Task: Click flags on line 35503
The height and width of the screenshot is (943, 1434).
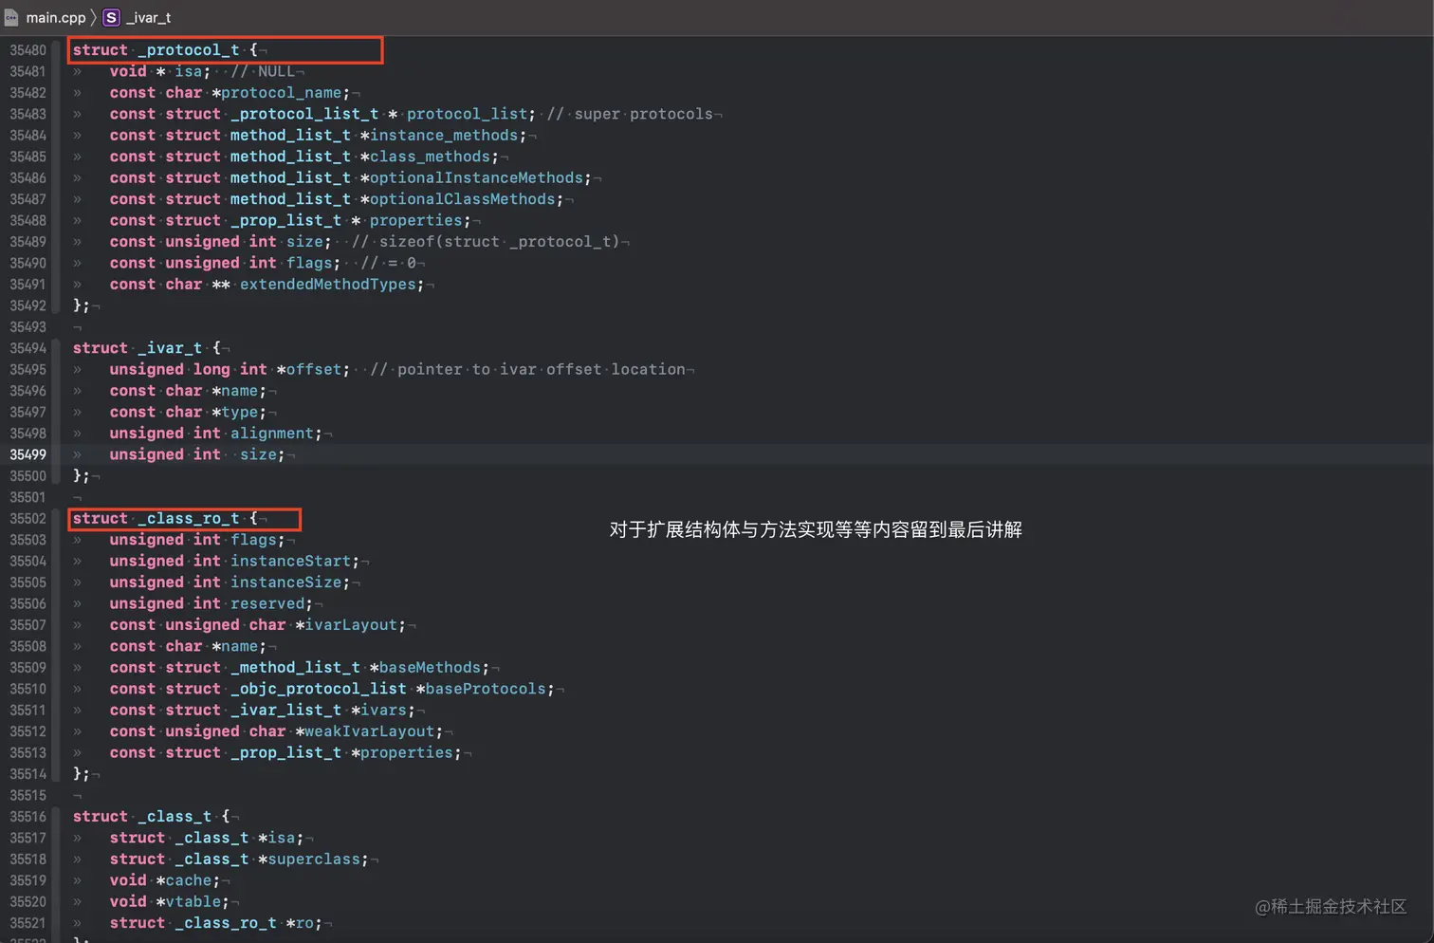Action: coord(253,540)
